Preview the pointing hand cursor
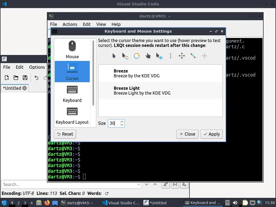 [148, 56]
